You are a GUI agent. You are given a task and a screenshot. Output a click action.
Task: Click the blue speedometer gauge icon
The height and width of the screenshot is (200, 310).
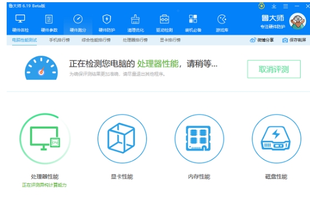click(x=41, y=68)
